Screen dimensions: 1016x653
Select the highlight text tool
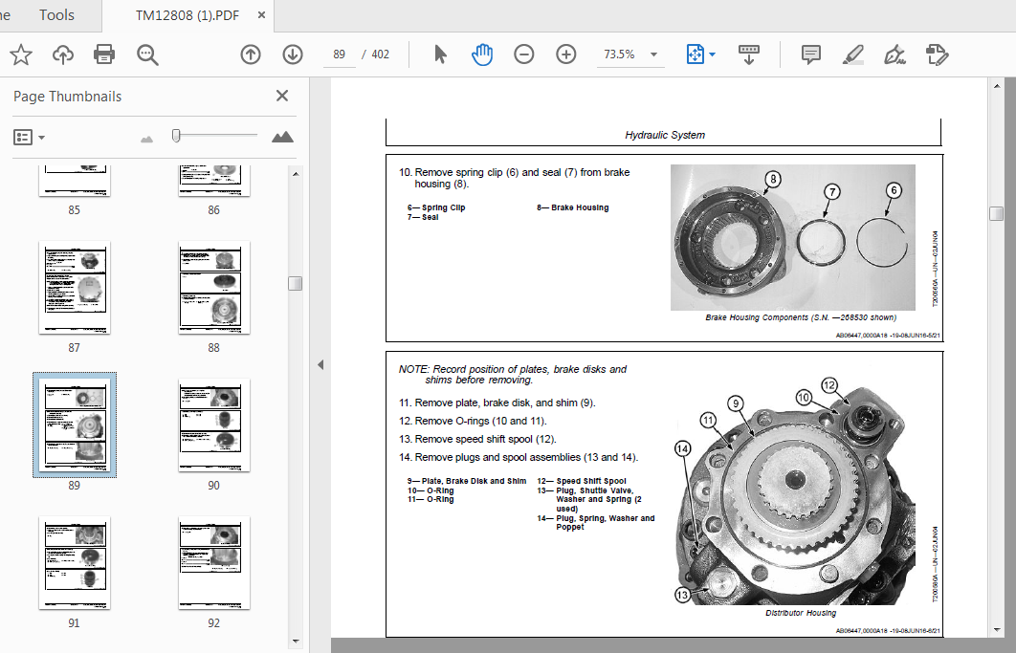pos(853,54)
